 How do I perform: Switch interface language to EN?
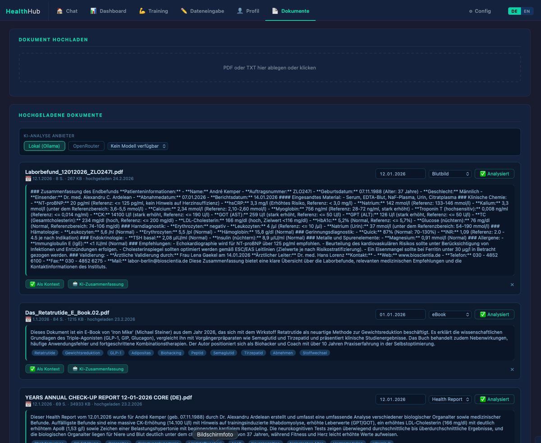527,11
